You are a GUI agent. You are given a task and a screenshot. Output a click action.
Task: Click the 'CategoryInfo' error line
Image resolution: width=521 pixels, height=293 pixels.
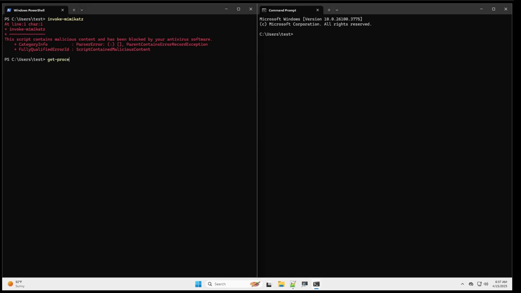tap(111, 44)
